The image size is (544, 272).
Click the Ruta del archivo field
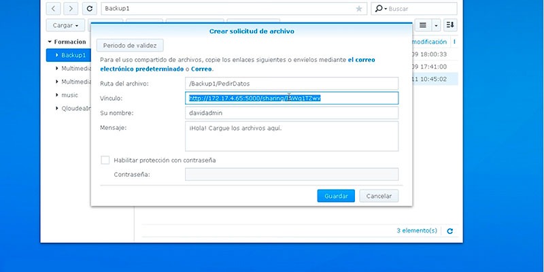tap(292, 84)
